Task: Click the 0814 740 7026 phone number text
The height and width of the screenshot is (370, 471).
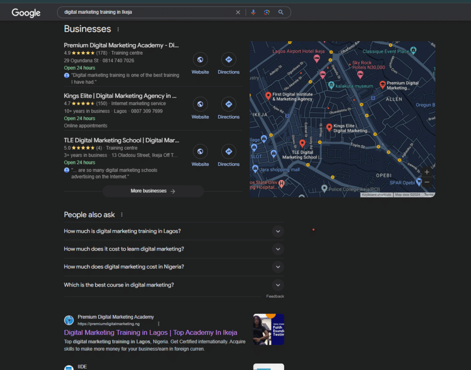Action: 118,61
